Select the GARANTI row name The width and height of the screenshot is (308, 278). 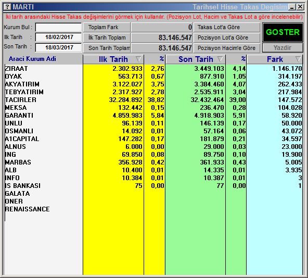pos(19,115)
